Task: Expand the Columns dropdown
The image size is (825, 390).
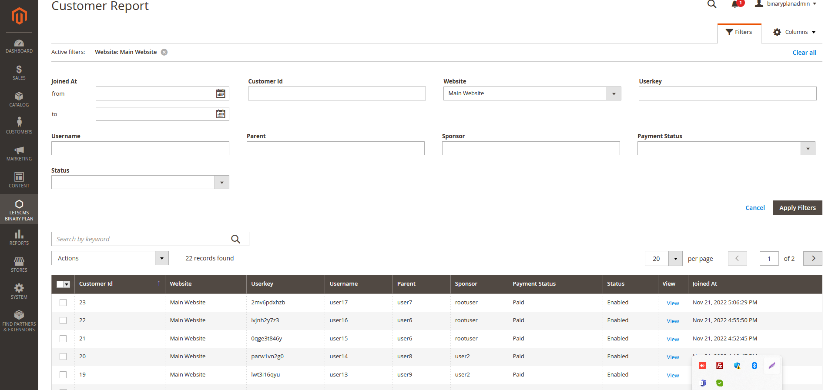Action: click(x=794, y=32)
